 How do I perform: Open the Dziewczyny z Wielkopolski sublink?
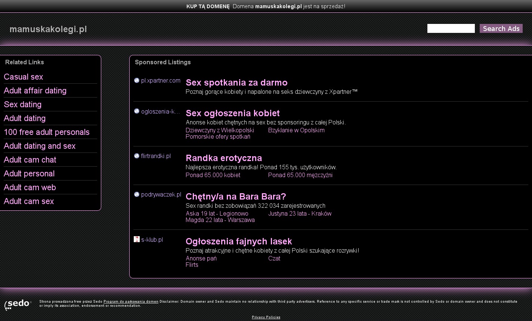[220, 130]
